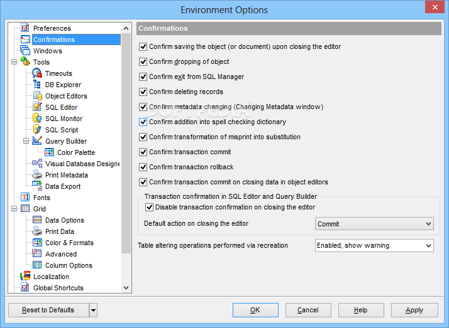Select the DB Explorer tree icon
The width and height of the screenshot is (449, 328).
coord(37,85)
